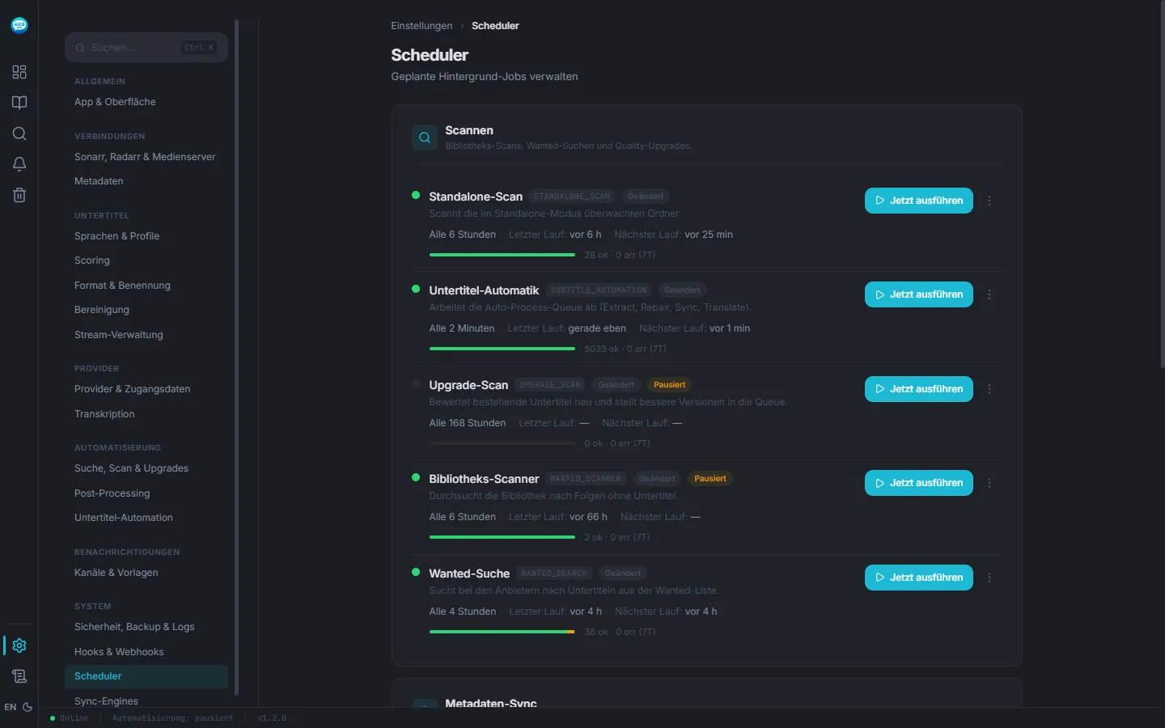1165x728 pixels.
Task: Click version v1.2.0 in status bar
Action: point(272,717)
